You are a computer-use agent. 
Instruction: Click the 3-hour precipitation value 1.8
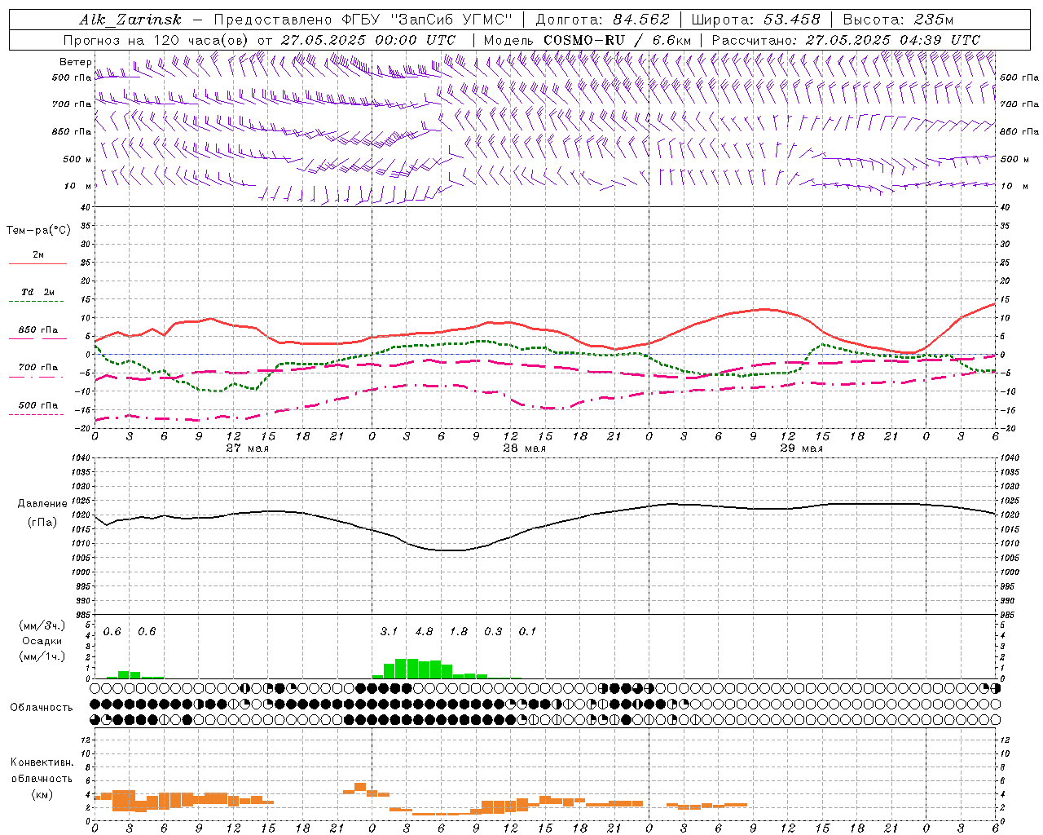459,631
